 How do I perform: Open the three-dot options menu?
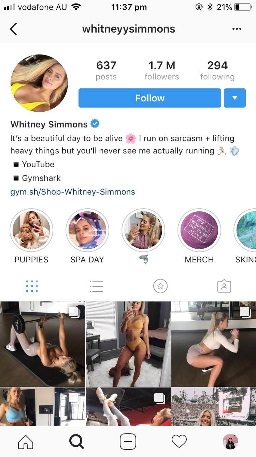237,29
